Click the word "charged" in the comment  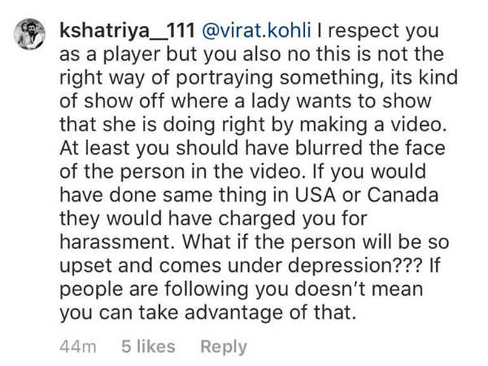[256, 219]
